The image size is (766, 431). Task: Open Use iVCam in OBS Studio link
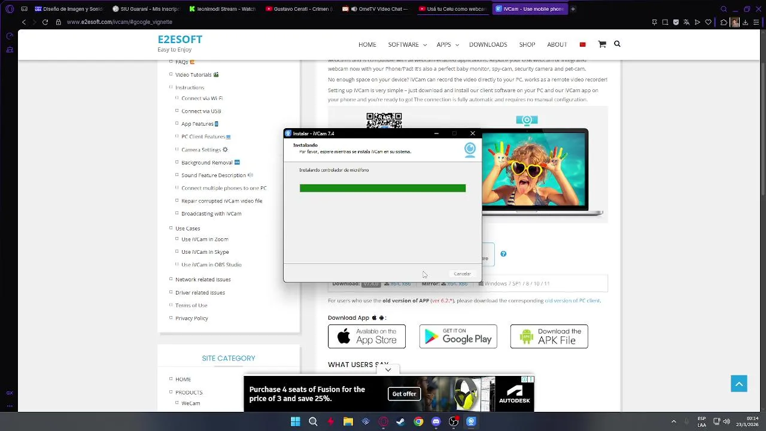point(211,265)
